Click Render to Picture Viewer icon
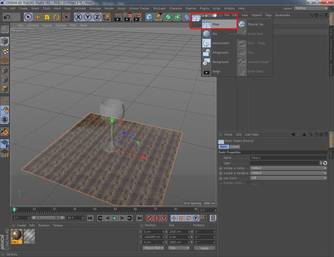 click(128, 17)
